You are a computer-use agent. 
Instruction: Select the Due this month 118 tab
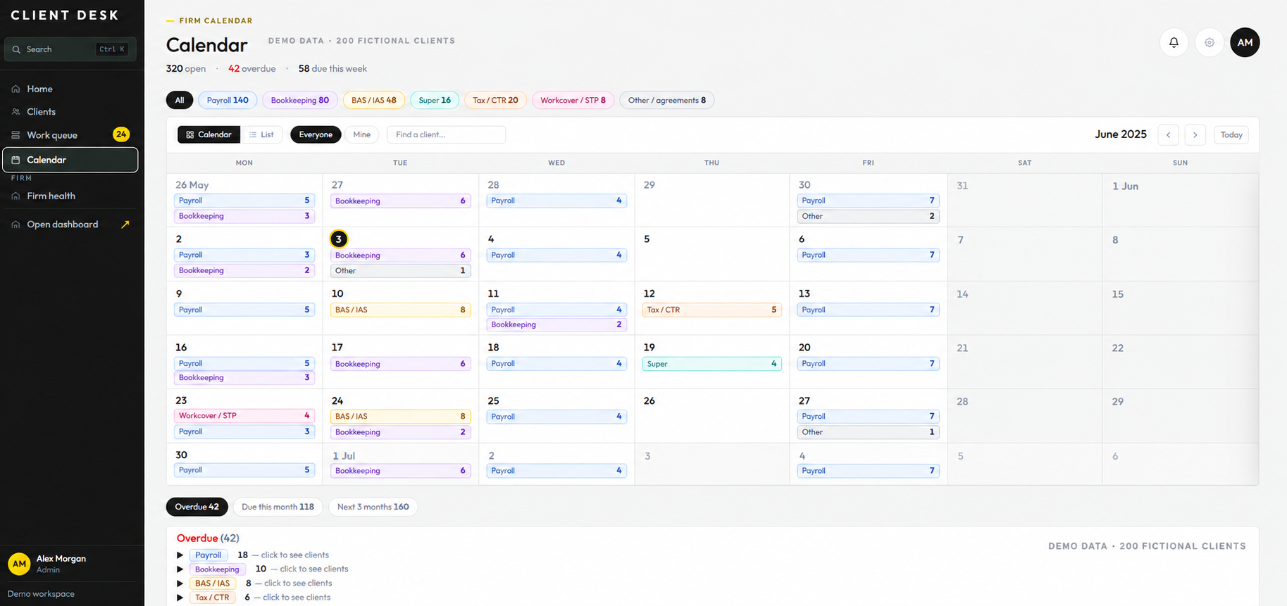pyautogui.click(x=278, y=507)
